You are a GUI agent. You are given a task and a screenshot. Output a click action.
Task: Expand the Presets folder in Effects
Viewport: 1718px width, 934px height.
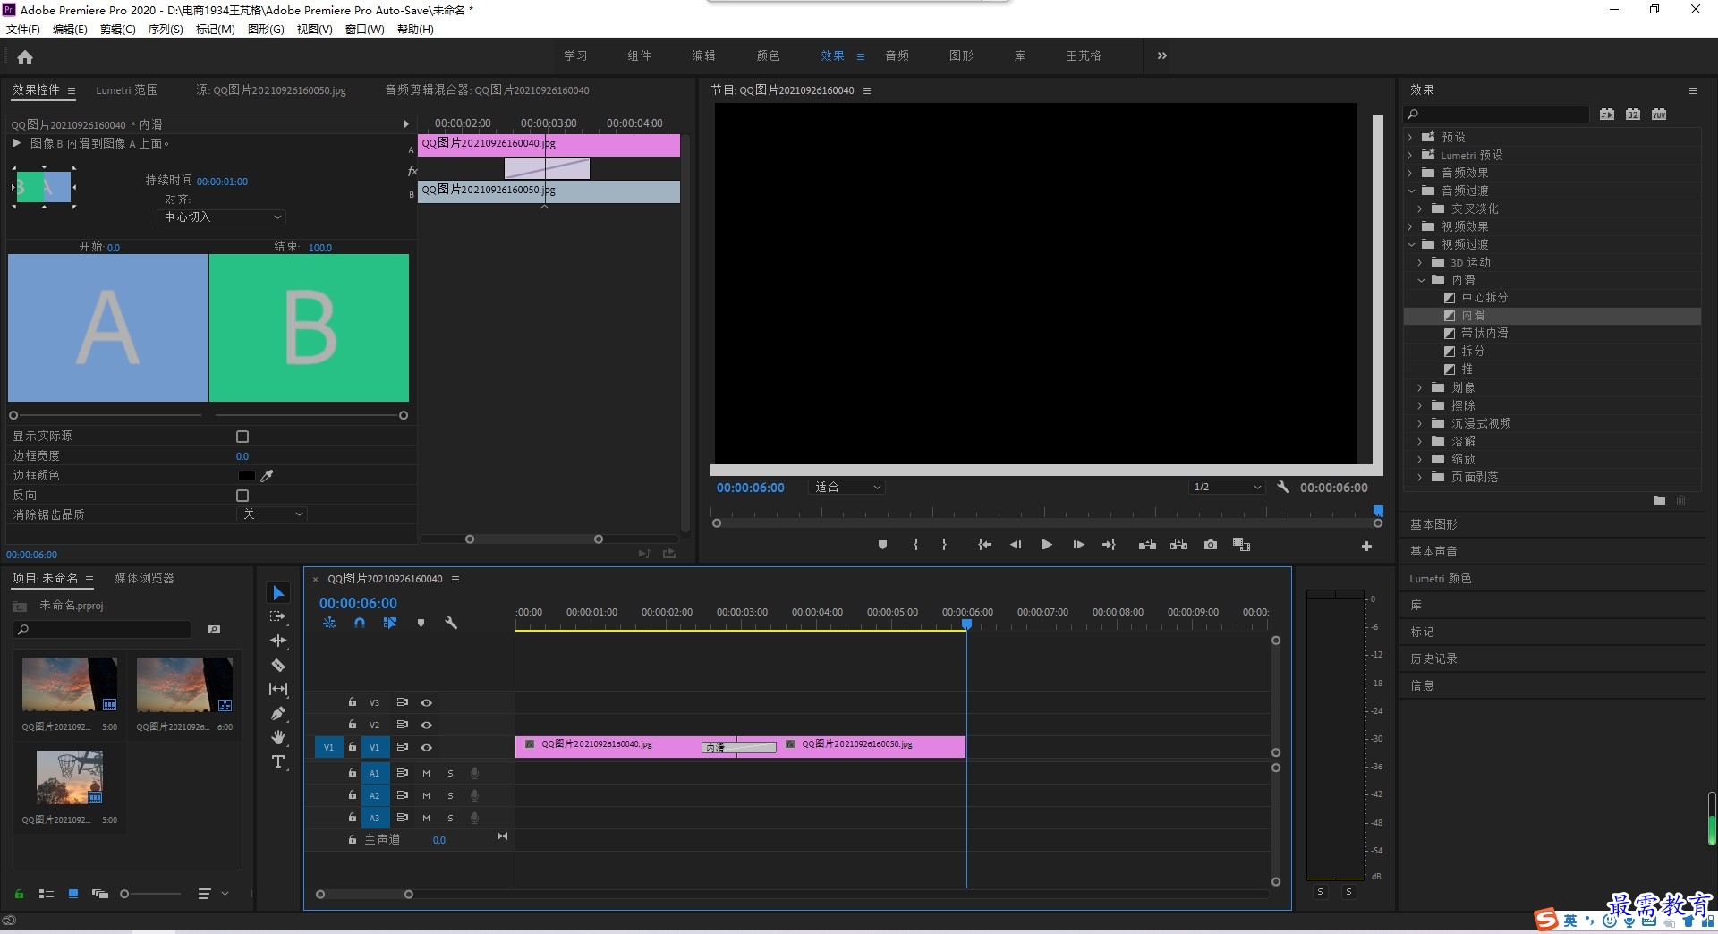click(1410, 137)
